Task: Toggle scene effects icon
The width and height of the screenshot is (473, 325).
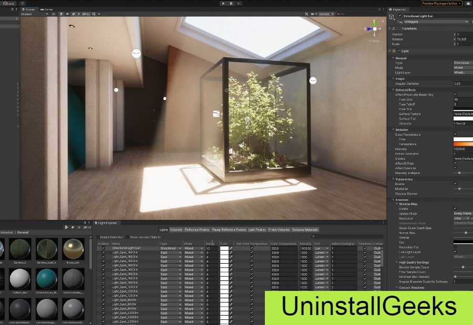Action: [x=73, y=14]
